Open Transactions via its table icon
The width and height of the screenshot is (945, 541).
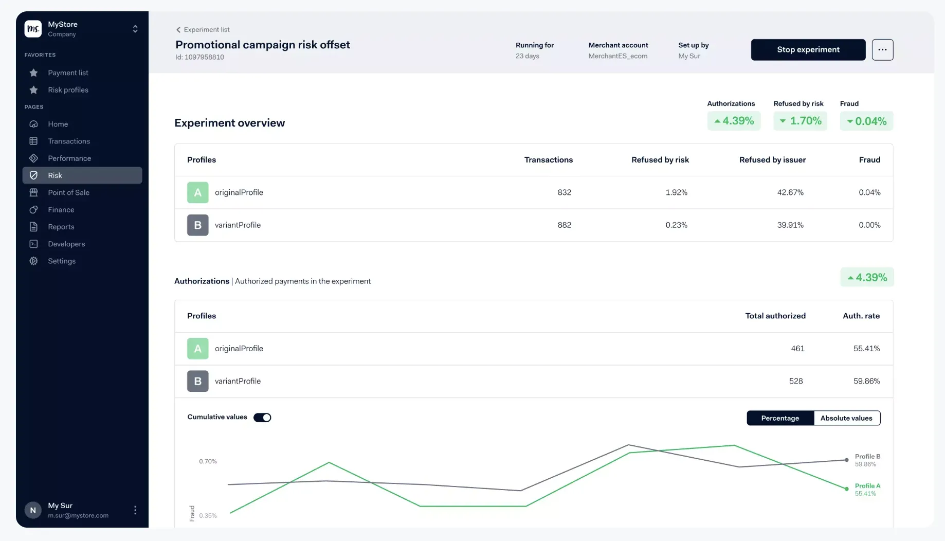[34, 141]
